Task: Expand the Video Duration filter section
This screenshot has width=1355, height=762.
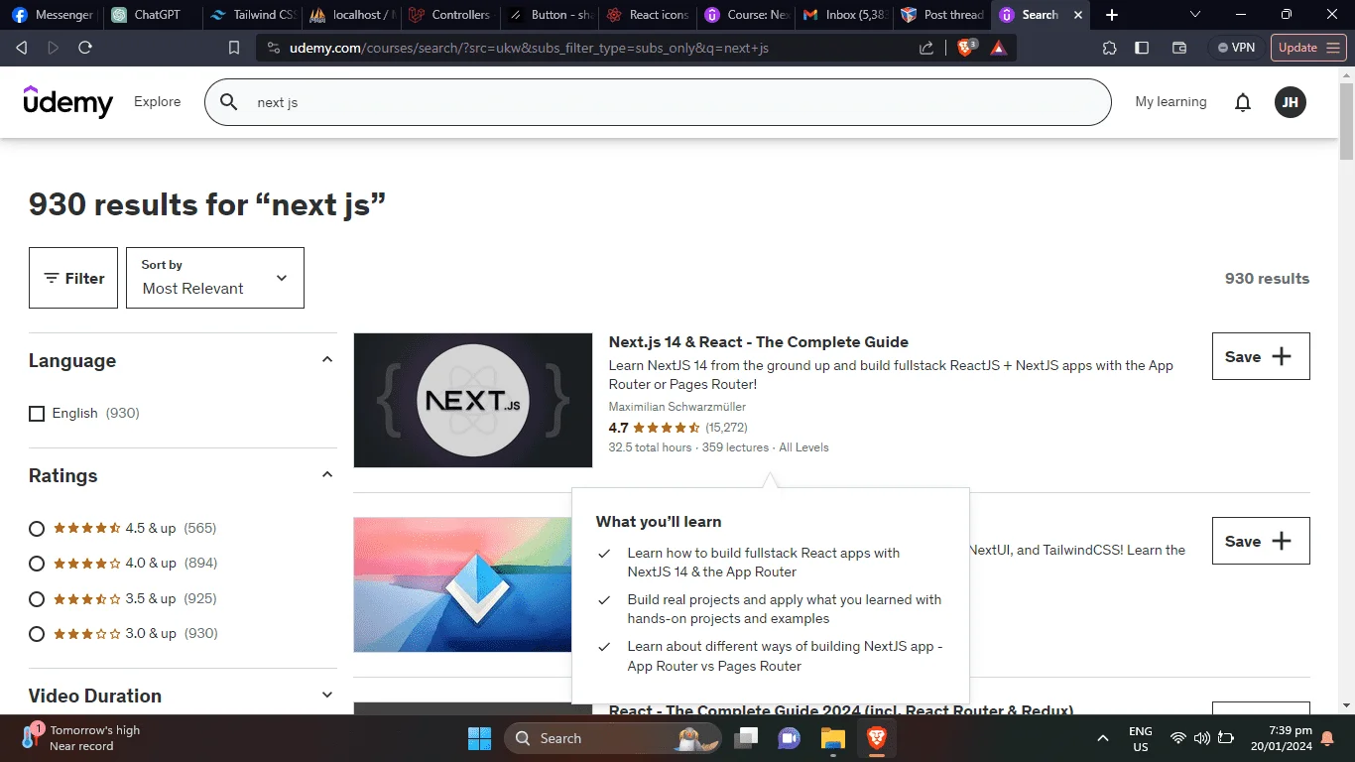Action: pyautogui.click(x=327, y=696)
